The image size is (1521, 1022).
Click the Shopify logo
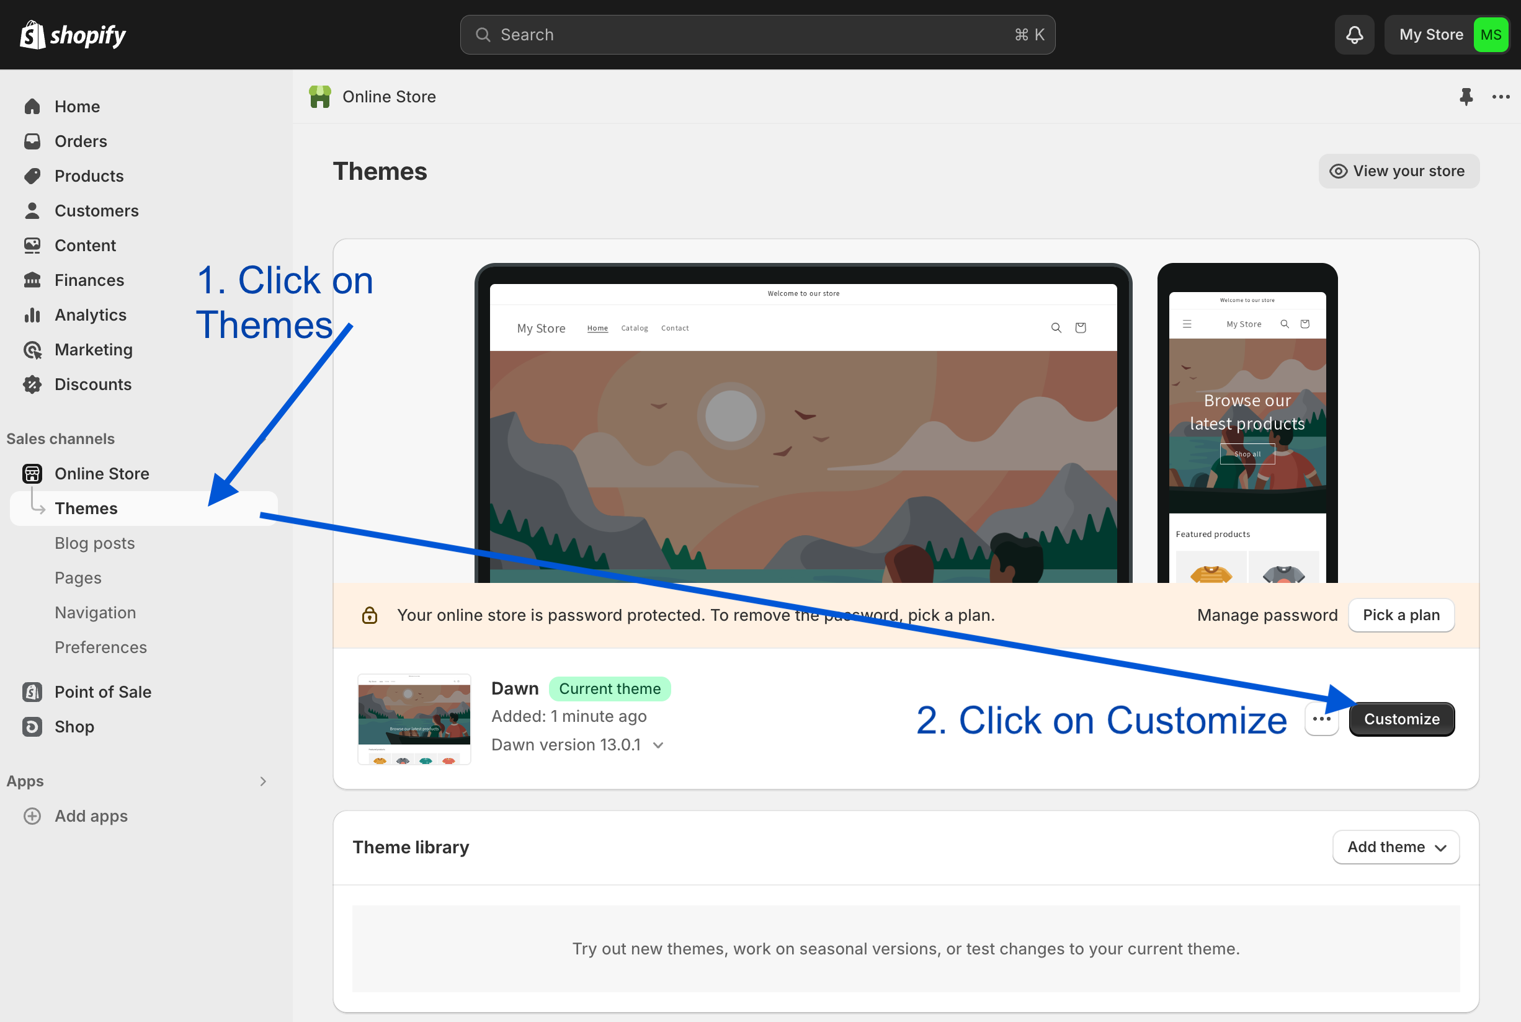[73, 34]
